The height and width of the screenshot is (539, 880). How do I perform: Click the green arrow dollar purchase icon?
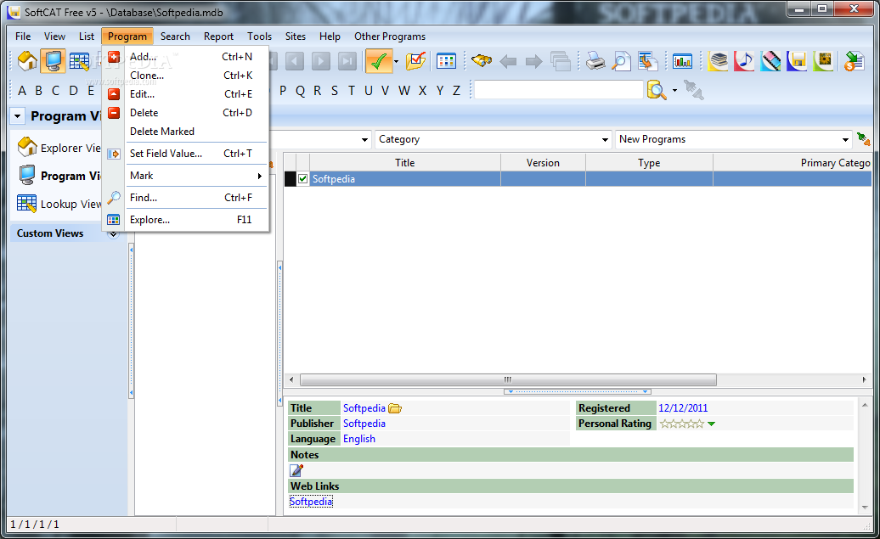[854, 61]
